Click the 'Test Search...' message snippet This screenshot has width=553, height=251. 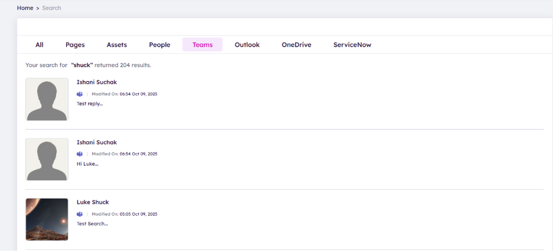[92, 224]
